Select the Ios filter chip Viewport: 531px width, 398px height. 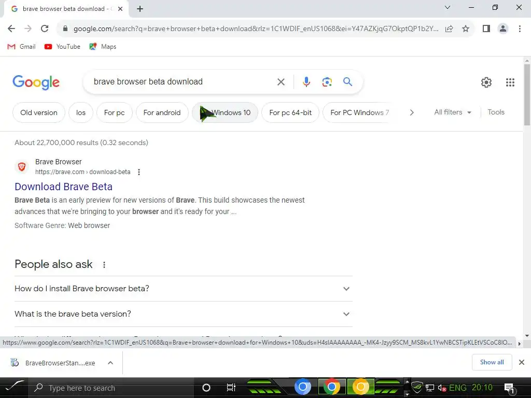point(80,112)
